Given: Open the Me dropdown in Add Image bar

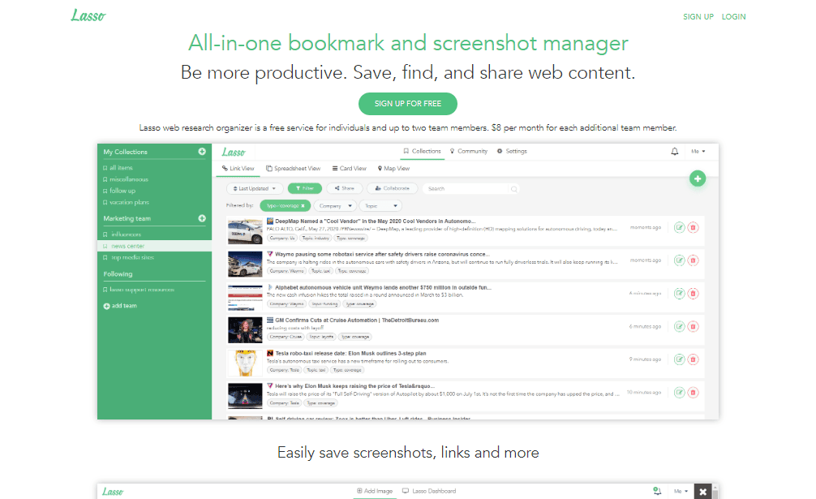Looking at the screenshot, I should click(x=681, y=491).
